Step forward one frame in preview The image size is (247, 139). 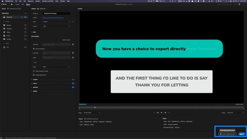click(x=165, y=113)
